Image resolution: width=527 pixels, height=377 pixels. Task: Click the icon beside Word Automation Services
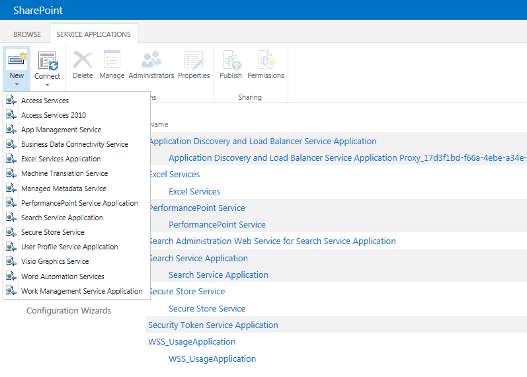click(11, 276)
